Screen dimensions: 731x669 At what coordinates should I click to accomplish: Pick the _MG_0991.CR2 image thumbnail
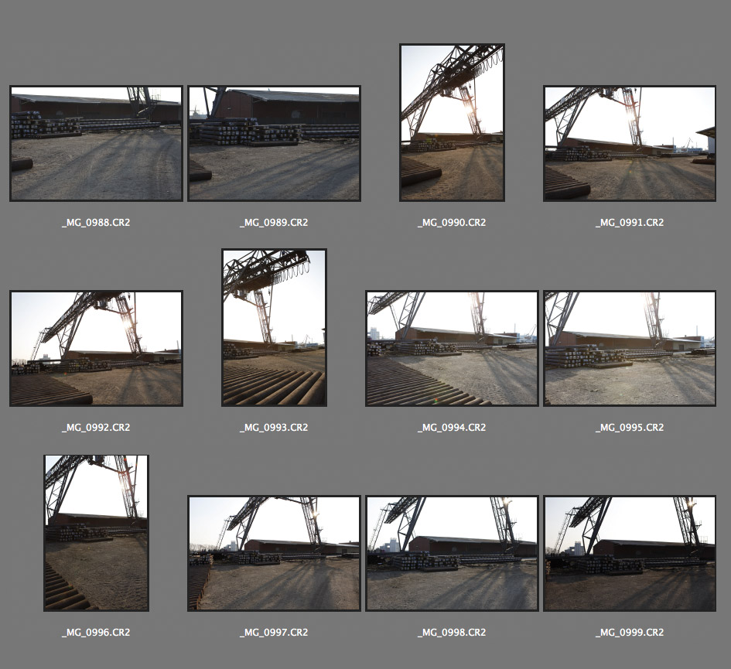point(630,143)
